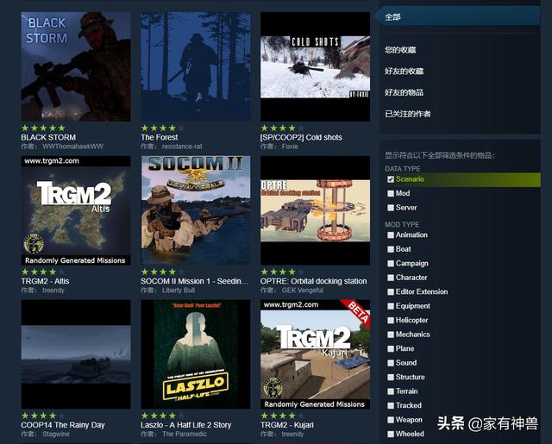Select the 全部 (All) tab in sidebar
Viewport: 552px width, 444px height.
click(393, 17)
